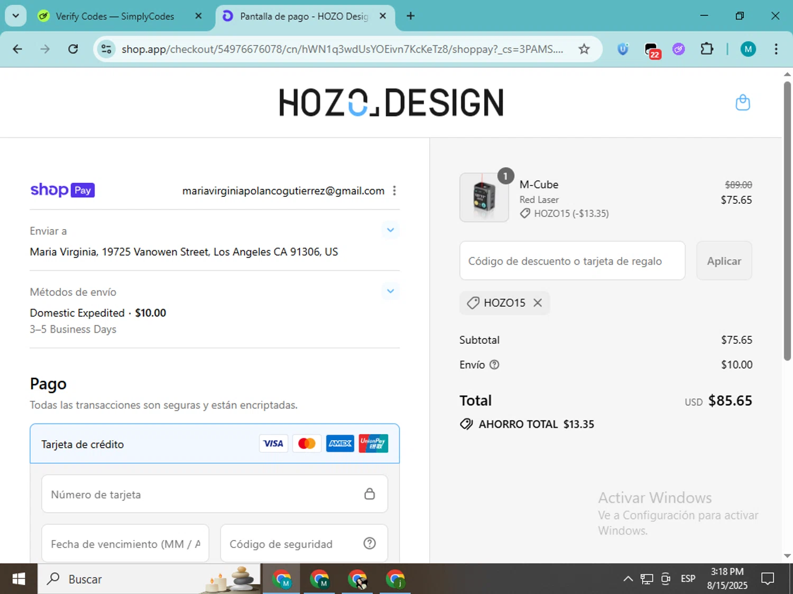Select Tarjeta de crédito payment option

(x=215, y=444)
